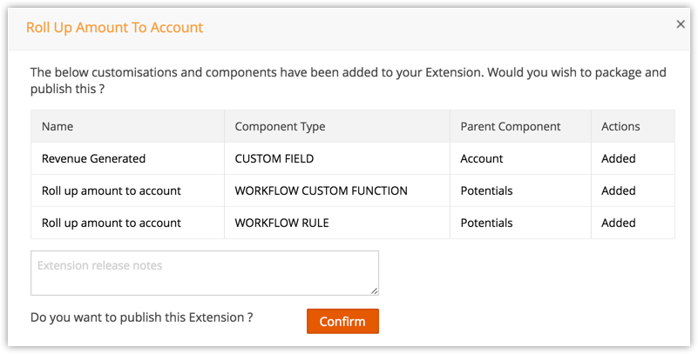The height and width of the screenshot is (354, 698).
Task: Click the WORKFLOW RULE cell
Action: [282, 223]
